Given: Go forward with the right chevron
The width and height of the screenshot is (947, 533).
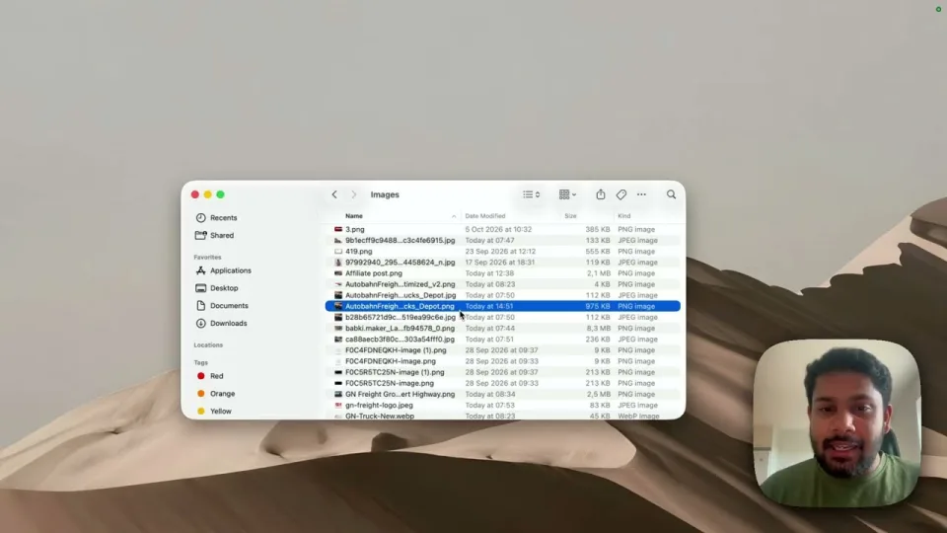Looking at the screenshot, I should click(x=354, y=194).
